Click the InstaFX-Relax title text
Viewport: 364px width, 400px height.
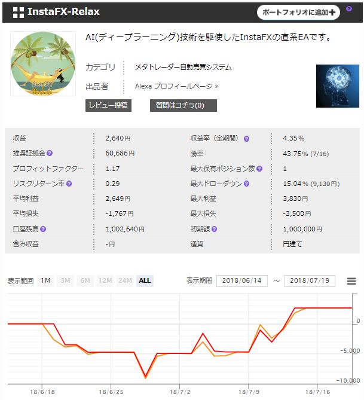63,12
